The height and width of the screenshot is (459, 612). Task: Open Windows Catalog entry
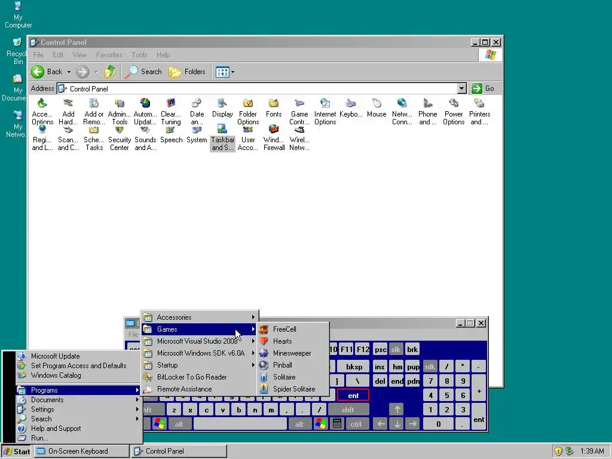point(78,375)
